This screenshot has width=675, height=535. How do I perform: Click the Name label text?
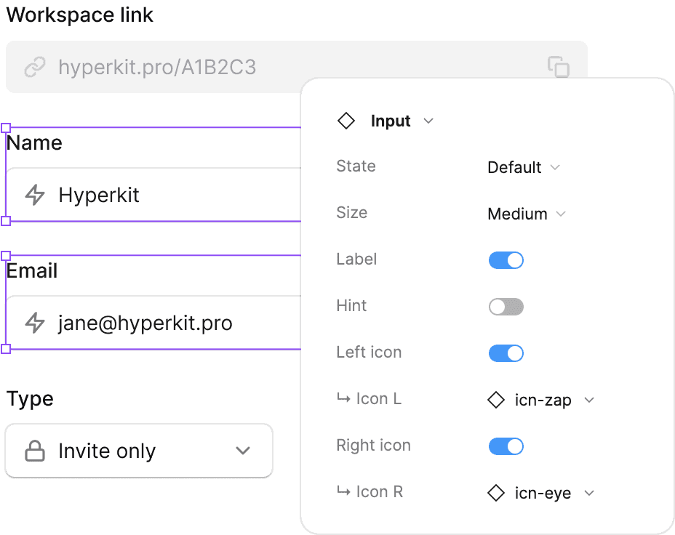(34, 142)
